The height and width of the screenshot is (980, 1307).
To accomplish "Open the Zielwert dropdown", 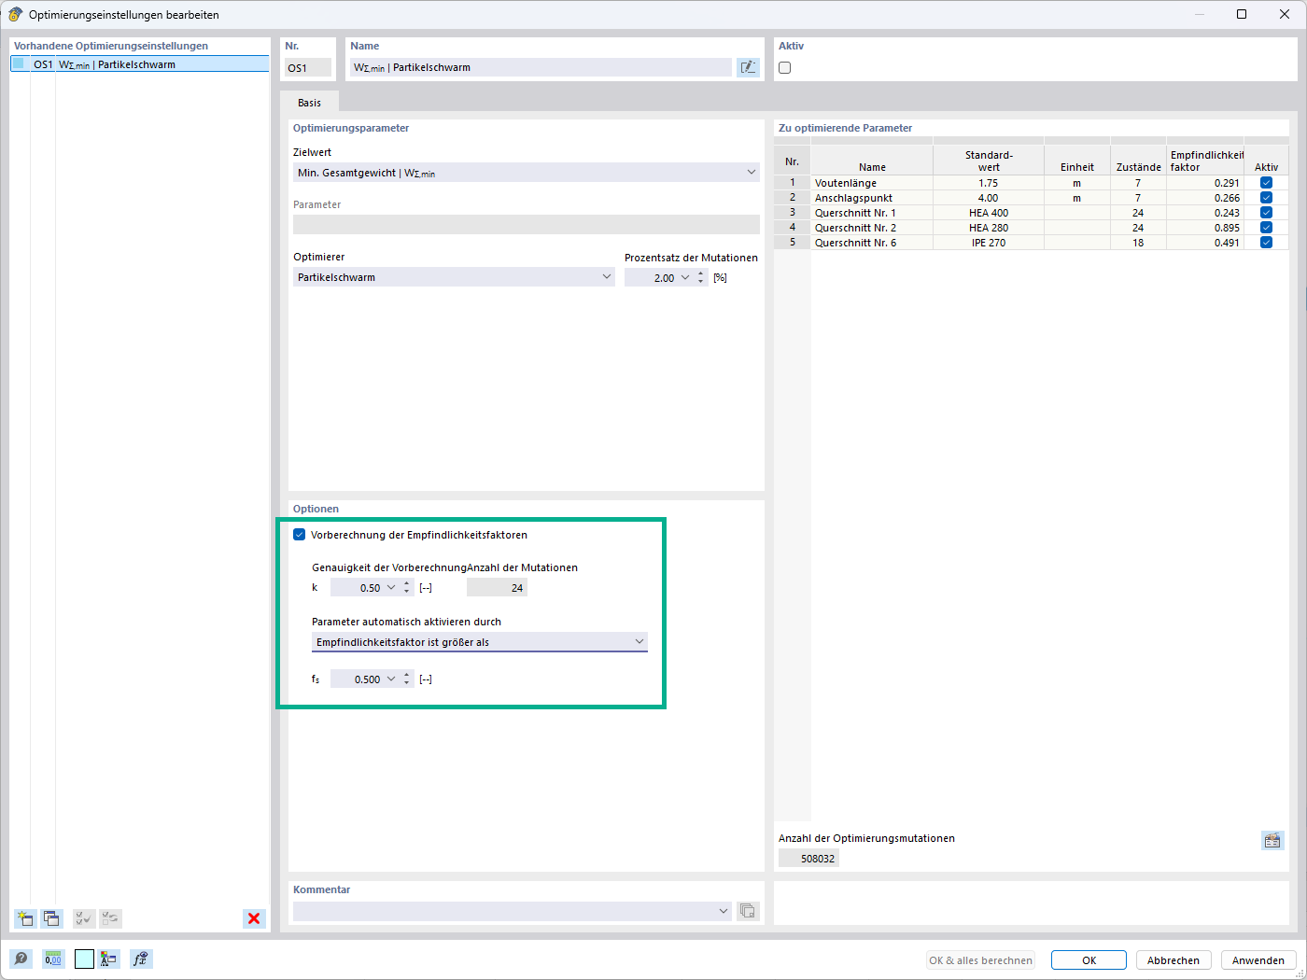I will tap(752, 173).
